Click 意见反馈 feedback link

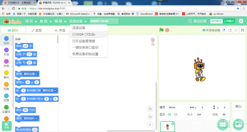(197, 21)
